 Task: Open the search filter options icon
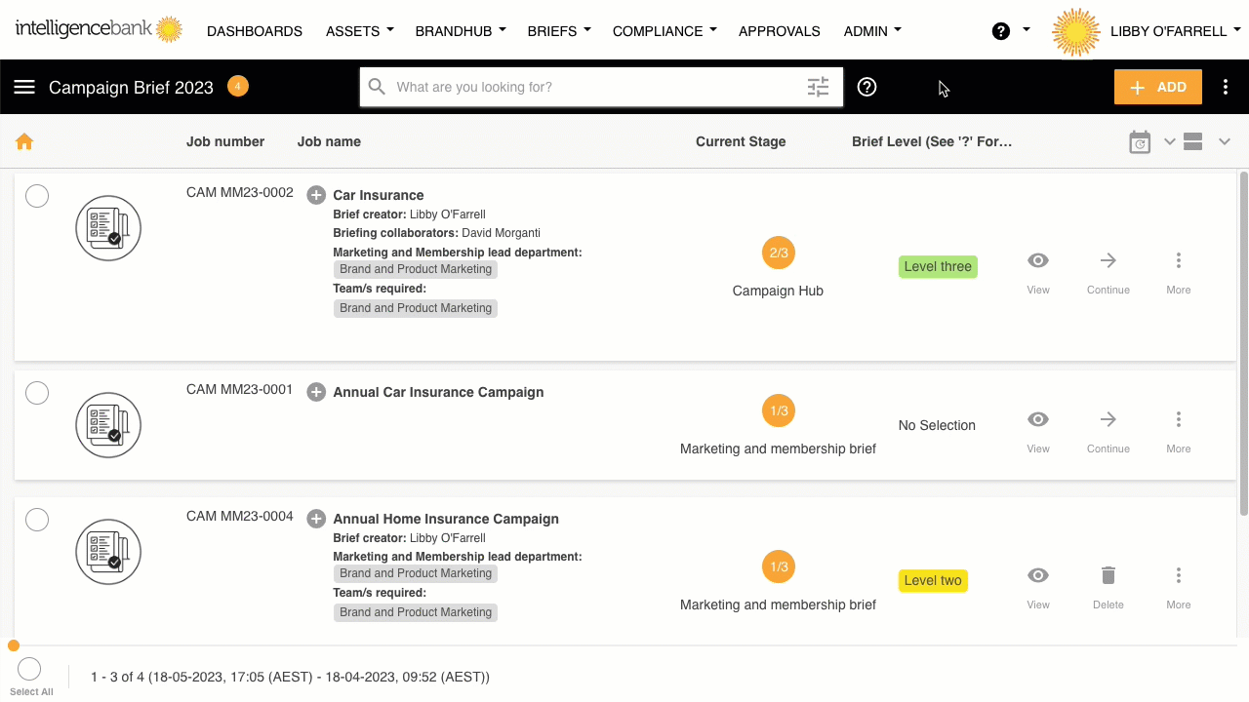818,87
